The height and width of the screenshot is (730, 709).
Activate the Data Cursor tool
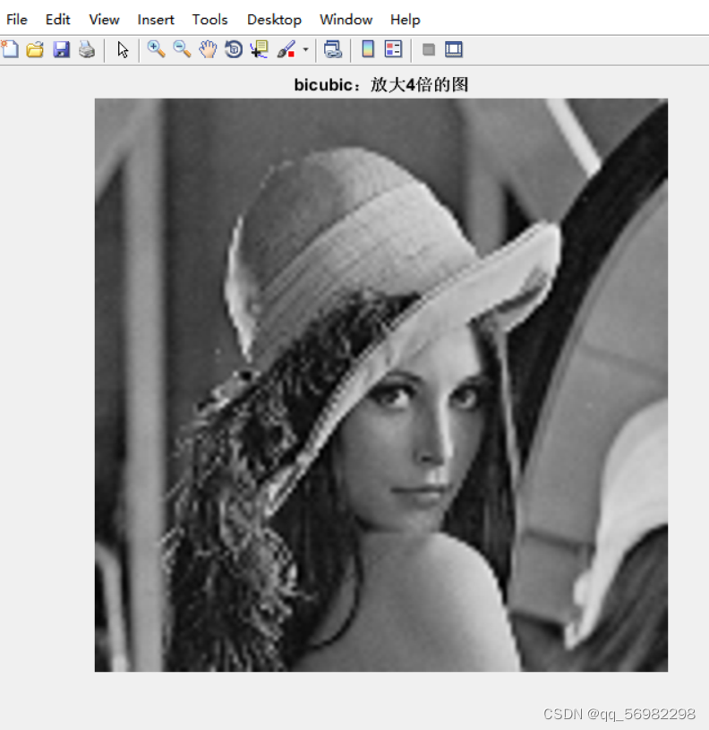click(259, 49)
